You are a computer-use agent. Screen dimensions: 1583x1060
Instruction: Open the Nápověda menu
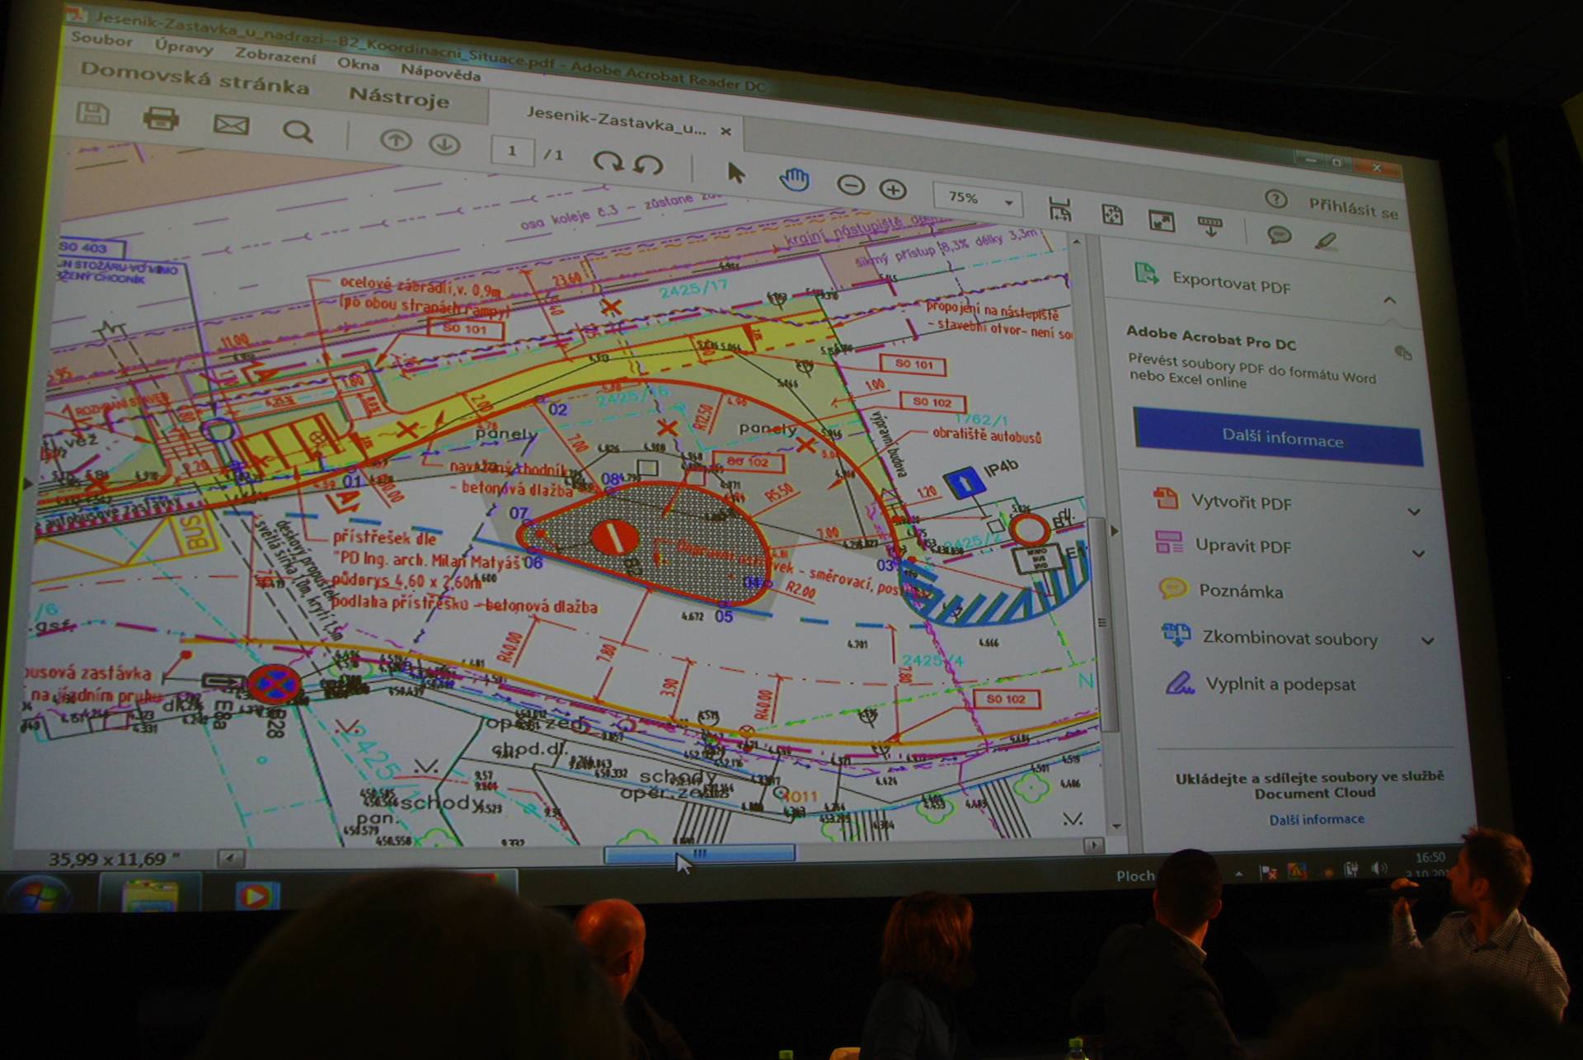pos(440,72)
